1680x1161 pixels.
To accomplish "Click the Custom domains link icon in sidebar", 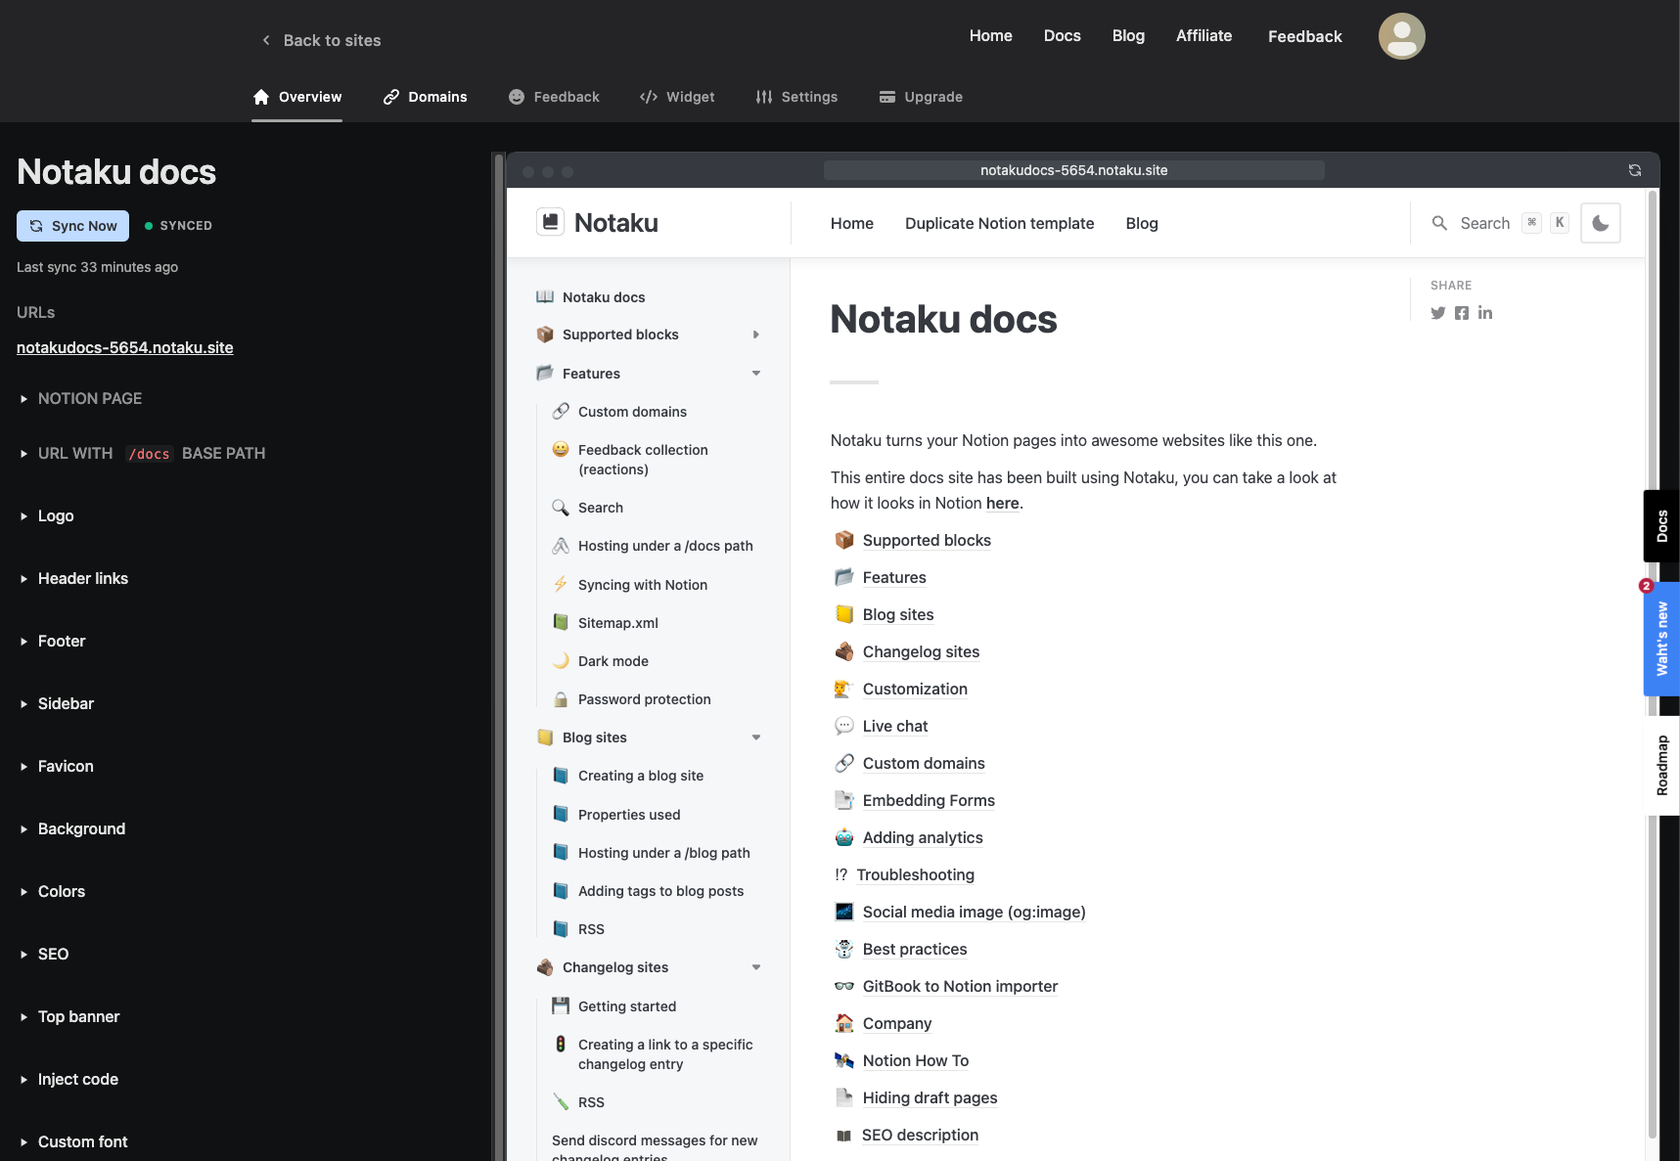I will point(561,412).
